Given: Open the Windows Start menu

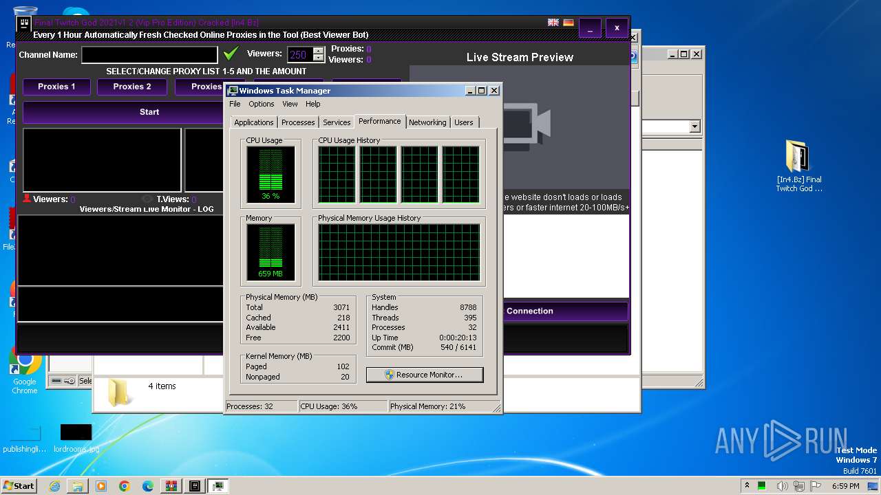Looking at the screenshot, I should click(x=19, y=486).
